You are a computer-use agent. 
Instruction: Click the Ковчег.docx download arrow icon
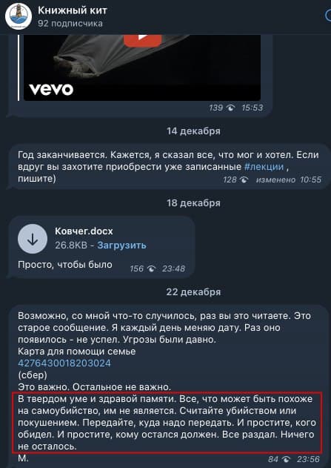point(33,239)
